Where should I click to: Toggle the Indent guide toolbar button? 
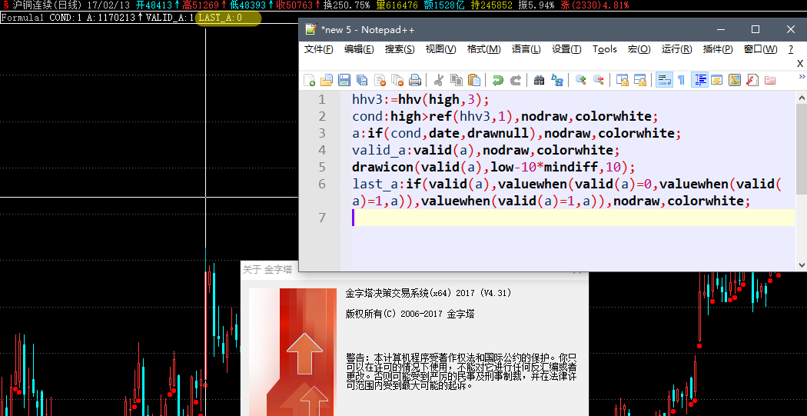699,80
